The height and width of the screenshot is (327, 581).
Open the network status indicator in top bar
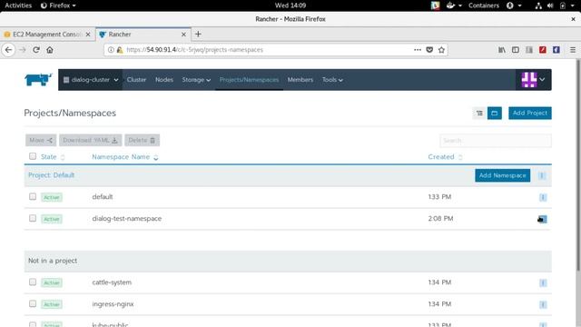[x=538, y=5]
